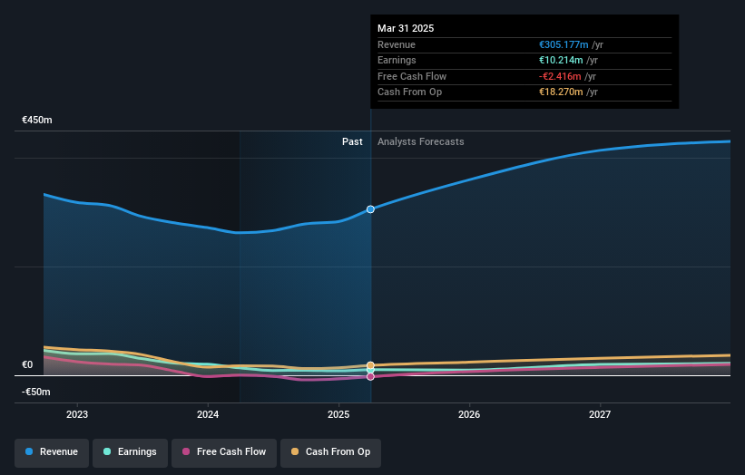Click the 2024 axis label
This screenshot has width=745, height=475.
(208, 414)
